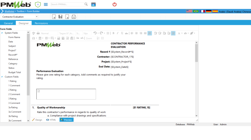
Task: Switch to the Permissions tab
Action: pyautogui.click(x=41, y=23)
